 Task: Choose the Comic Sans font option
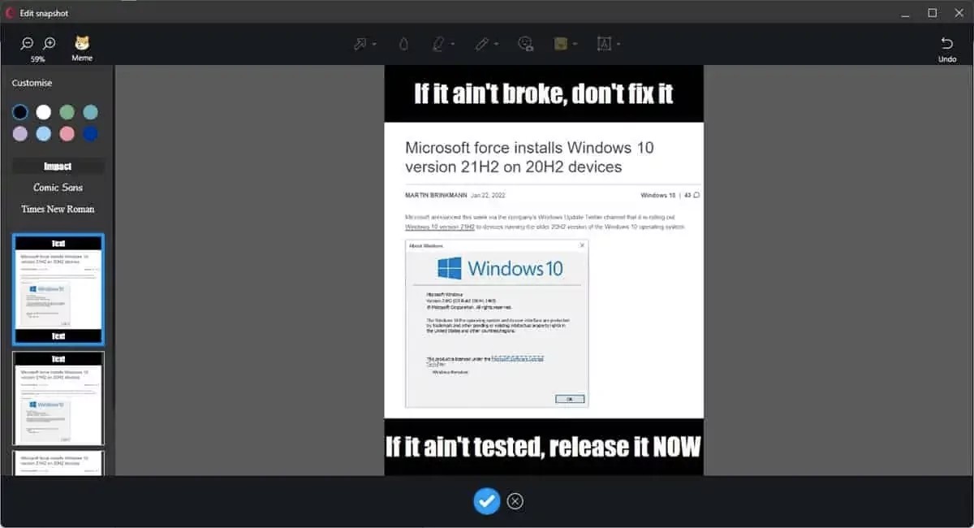click(58, 188)
